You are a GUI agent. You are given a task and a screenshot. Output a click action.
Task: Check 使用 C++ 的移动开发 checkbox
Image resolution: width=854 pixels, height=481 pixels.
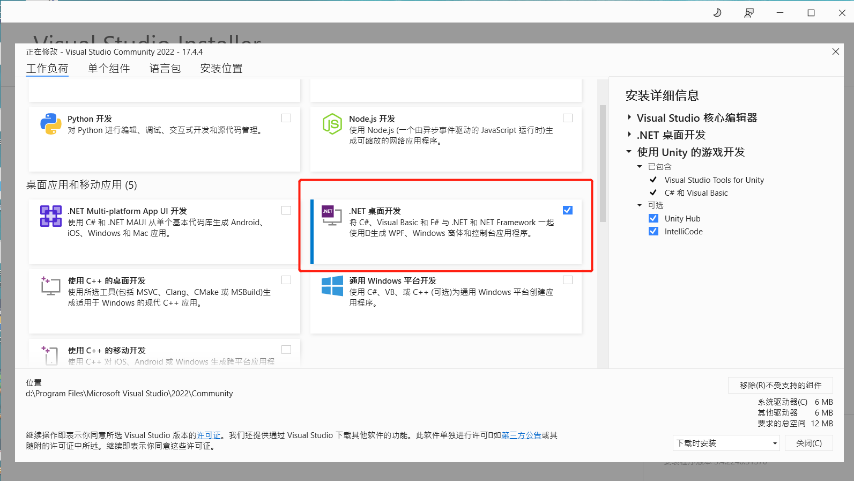[286, 350]
